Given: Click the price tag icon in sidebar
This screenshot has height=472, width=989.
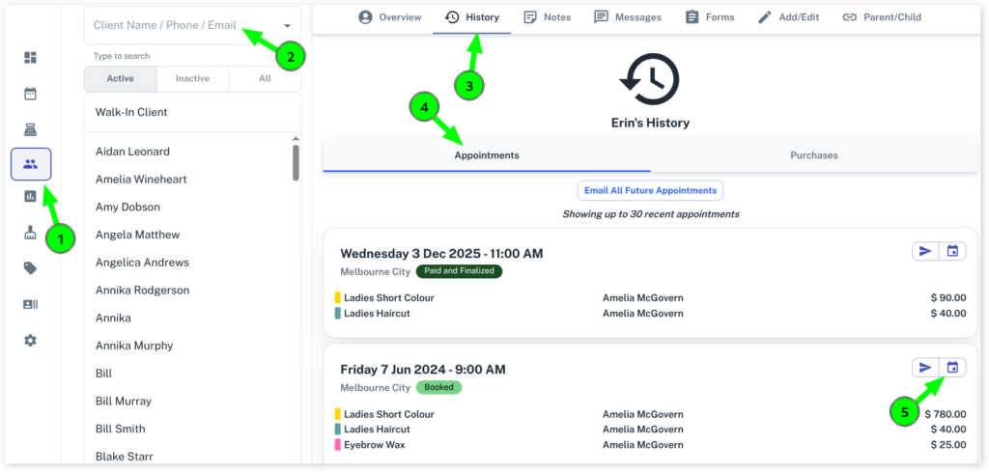Looking at the screenshot, I should (30, 268).
